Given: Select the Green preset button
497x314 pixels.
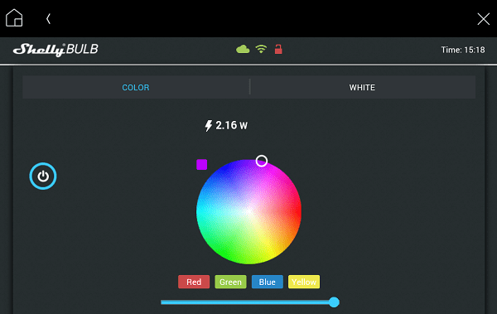Looking at the screenshot, I should pos(230,282).
